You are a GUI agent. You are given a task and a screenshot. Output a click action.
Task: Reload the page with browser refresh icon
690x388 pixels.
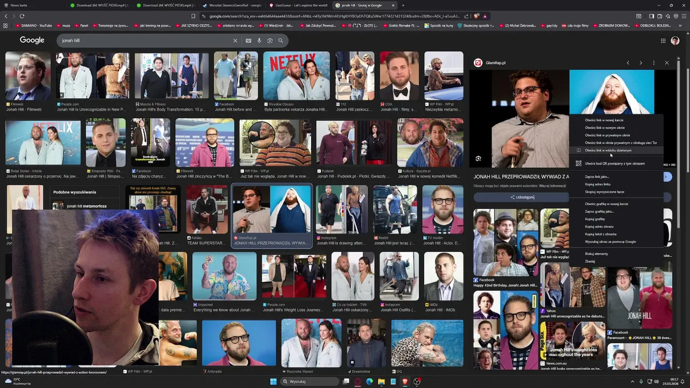(22, 16)
